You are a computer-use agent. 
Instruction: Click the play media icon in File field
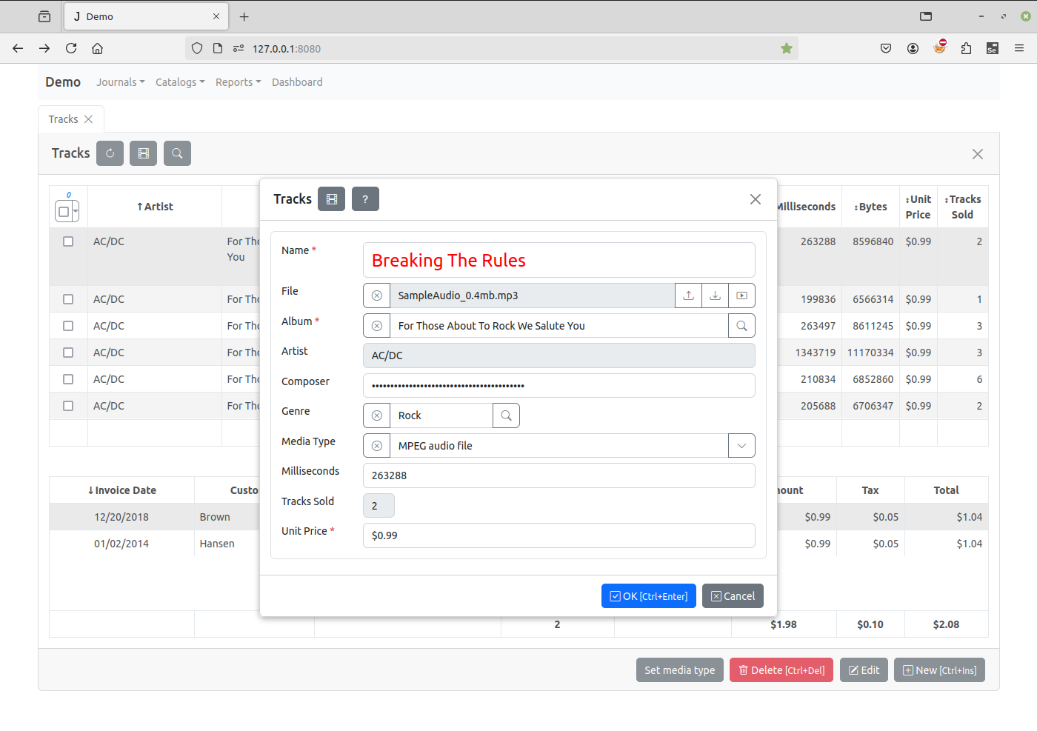pyautogui.click(x=741, y=296)
